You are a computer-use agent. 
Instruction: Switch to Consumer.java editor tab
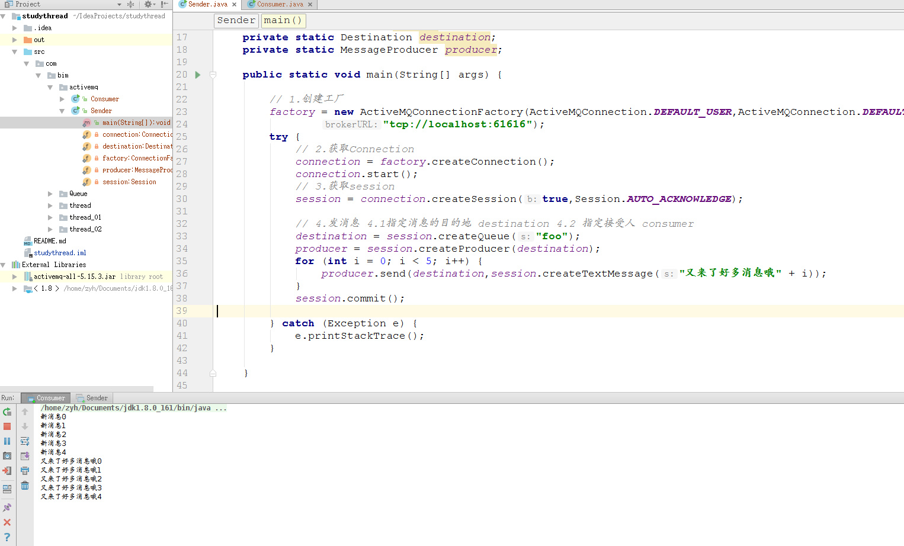click(x=280, y=4)
